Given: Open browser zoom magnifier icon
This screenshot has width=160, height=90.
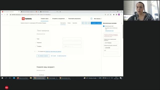Looking at the screenshot, I should tap(105, 14).
